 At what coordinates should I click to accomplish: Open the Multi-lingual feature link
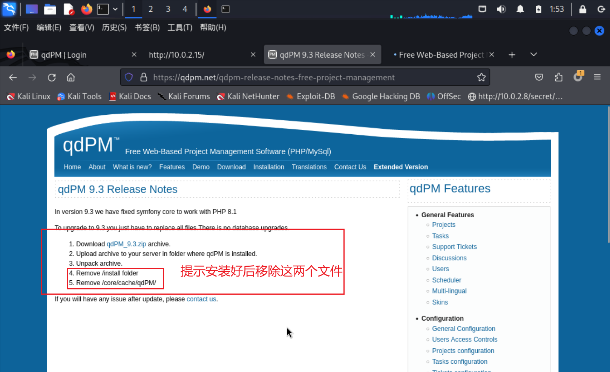click(449, 291)
